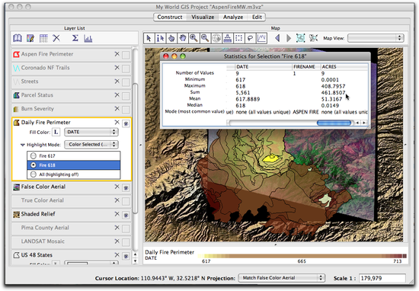Switch to the Construct tab
This screenshot has height=291, width=419.
pyautogui.click(x=170, y=17)
